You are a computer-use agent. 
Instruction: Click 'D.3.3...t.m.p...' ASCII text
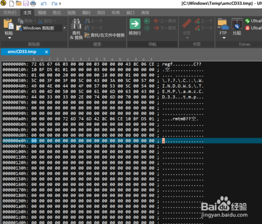pos(183,97)
